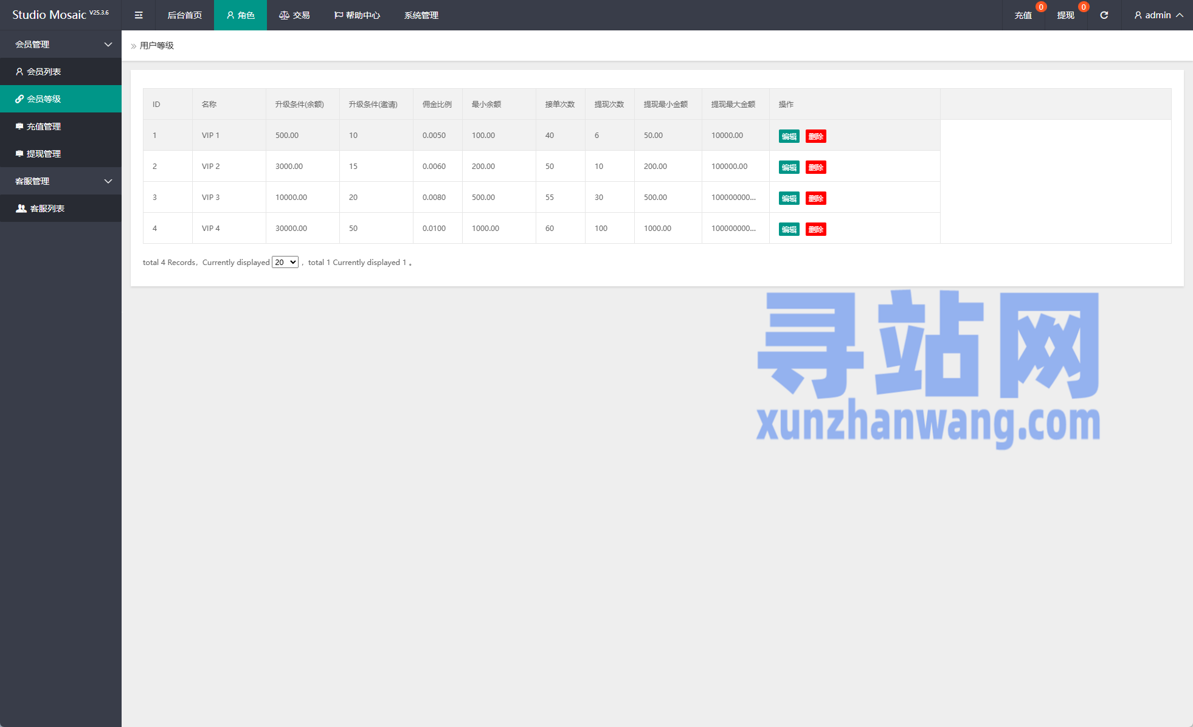Click the 100000.00 max withdrawal cell
The height and width of the screenshot is (727, 1193).
736,166
